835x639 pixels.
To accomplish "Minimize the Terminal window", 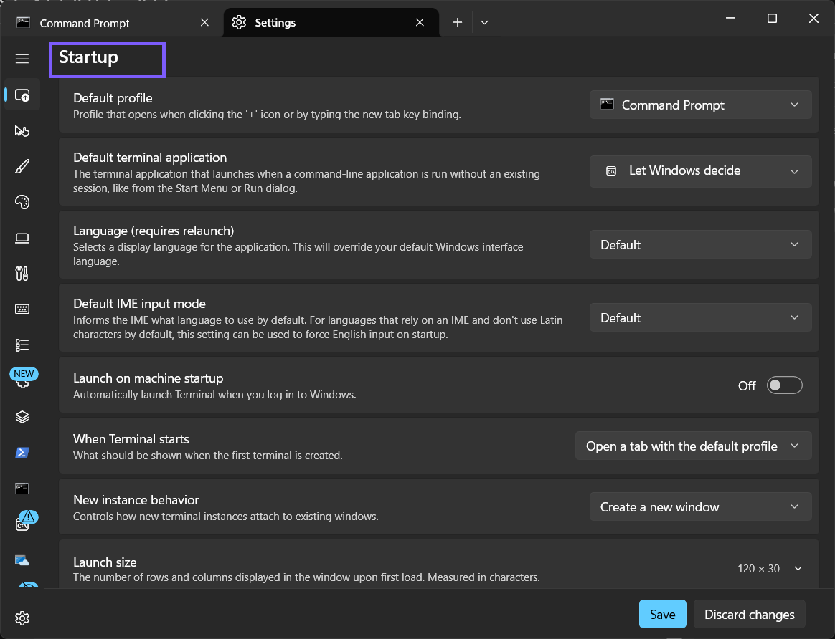I will point(730,18).
